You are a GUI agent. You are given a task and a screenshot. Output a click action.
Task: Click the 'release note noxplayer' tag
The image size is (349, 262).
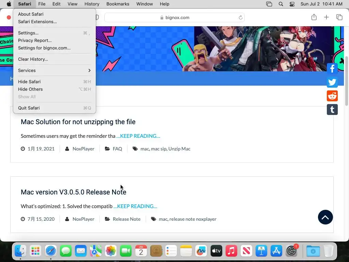coord(193,219)
